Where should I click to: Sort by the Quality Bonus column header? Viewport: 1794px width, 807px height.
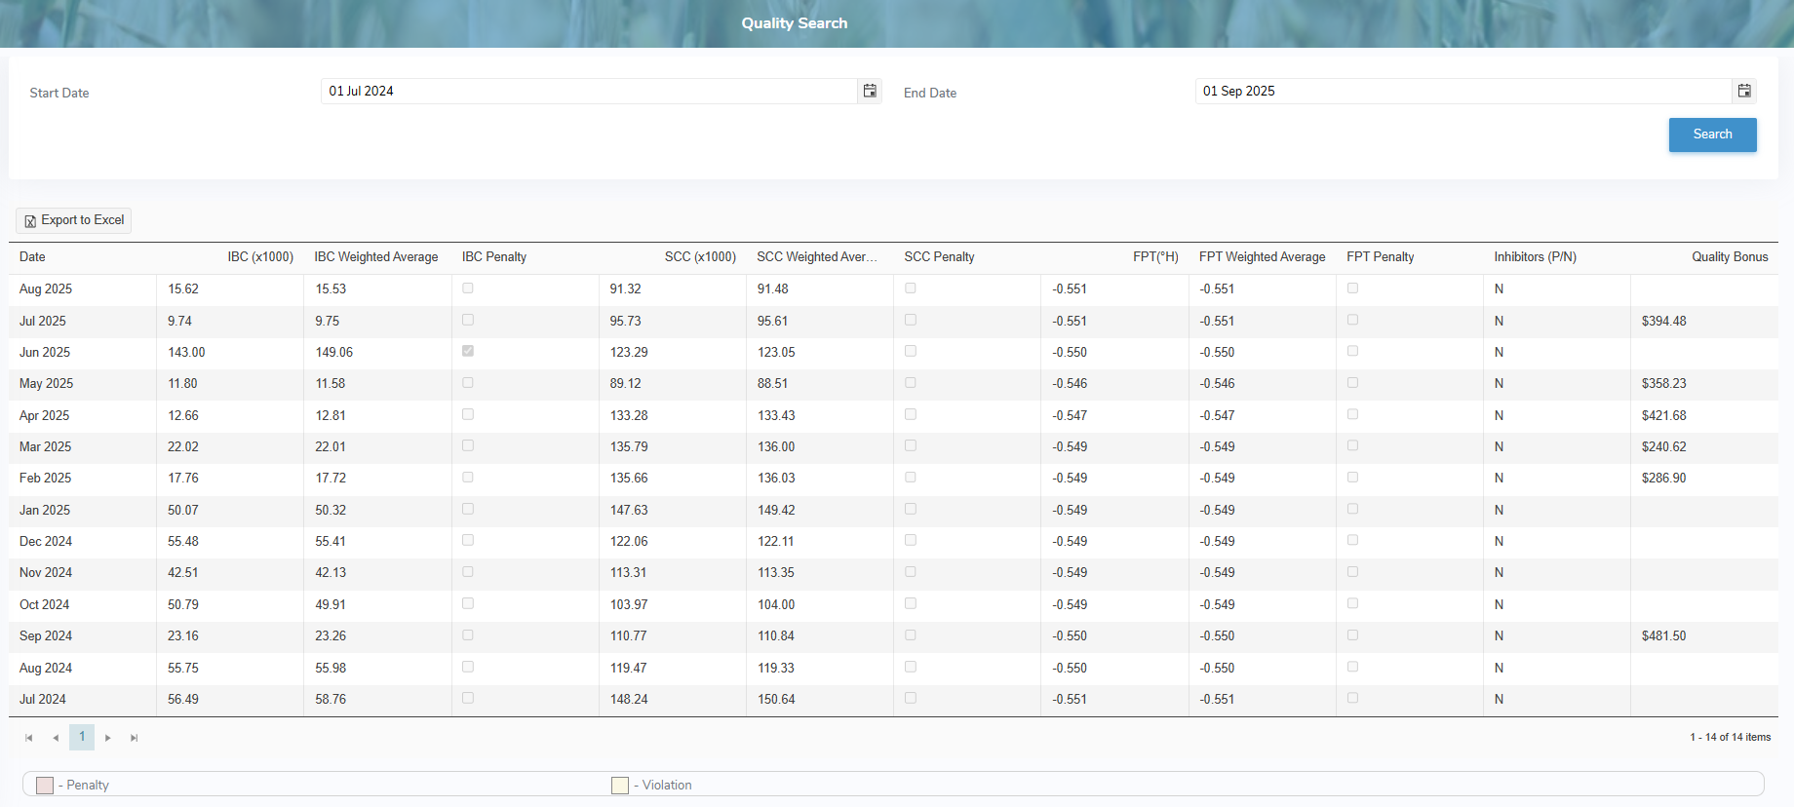point(1729,257)
